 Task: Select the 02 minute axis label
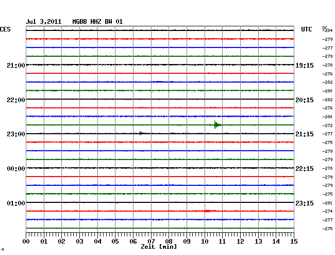click(61, 241)
